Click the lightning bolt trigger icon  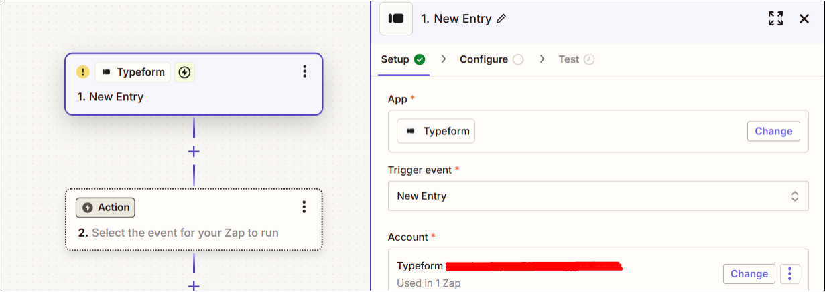[184, 72]
